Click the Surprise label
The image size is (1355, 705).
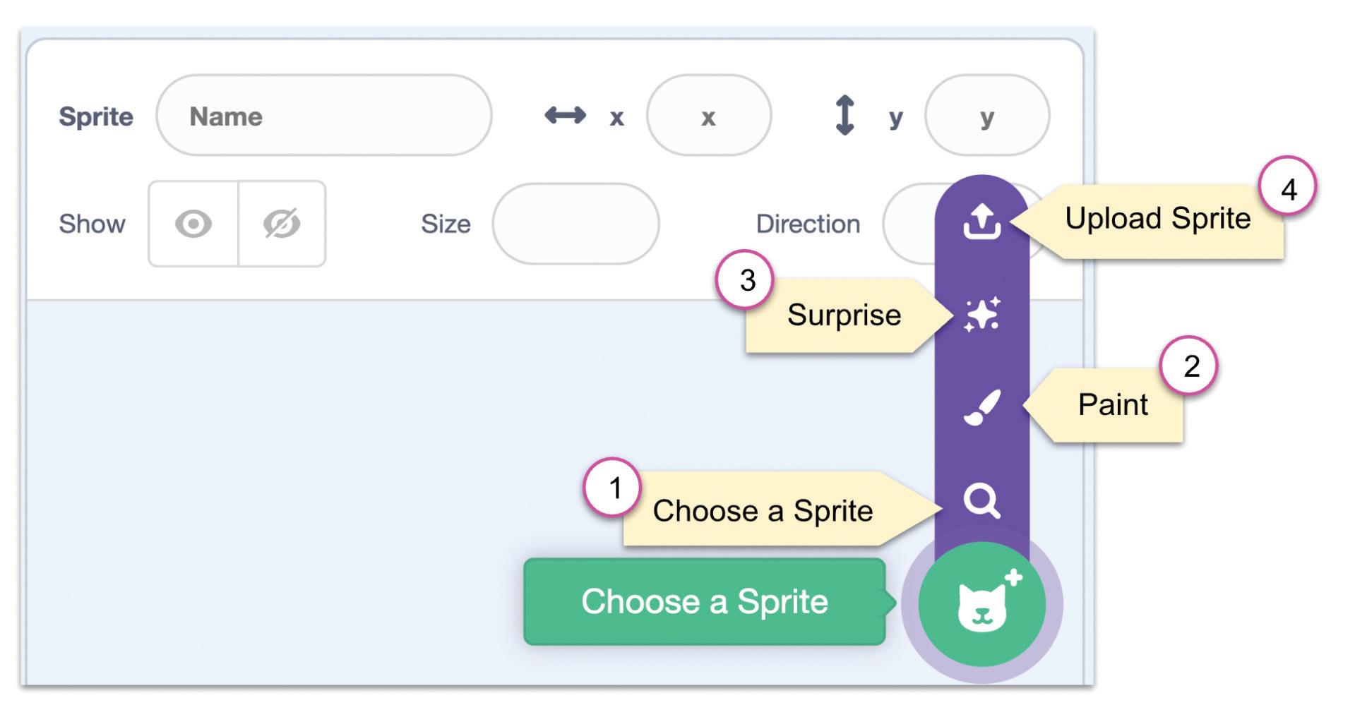843,315
